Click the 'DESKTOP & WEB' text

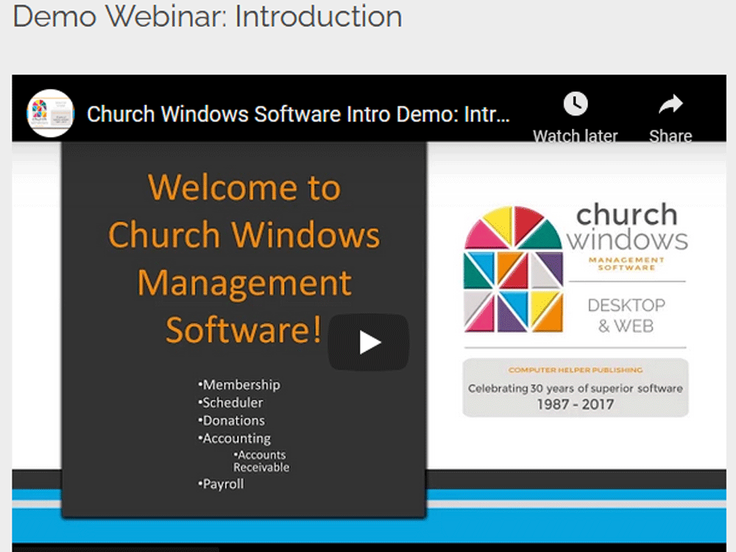(626, 316)
